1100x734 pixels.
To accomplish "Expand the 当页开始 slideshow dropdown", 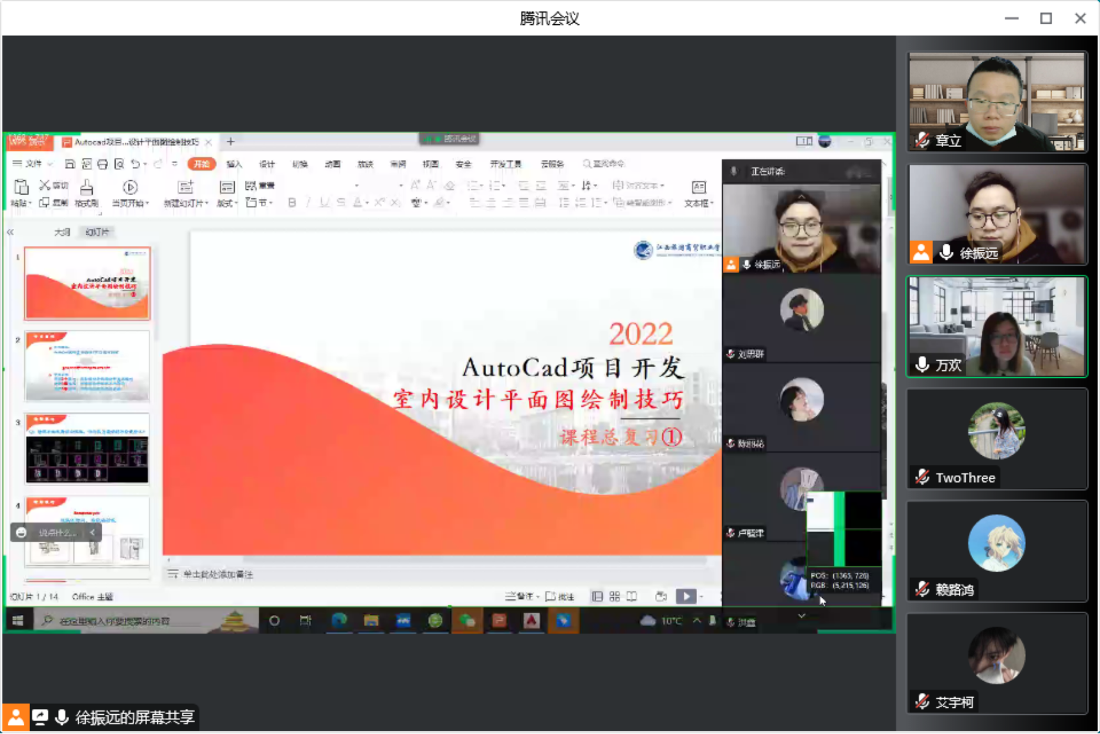I will (x=147, y=203).
